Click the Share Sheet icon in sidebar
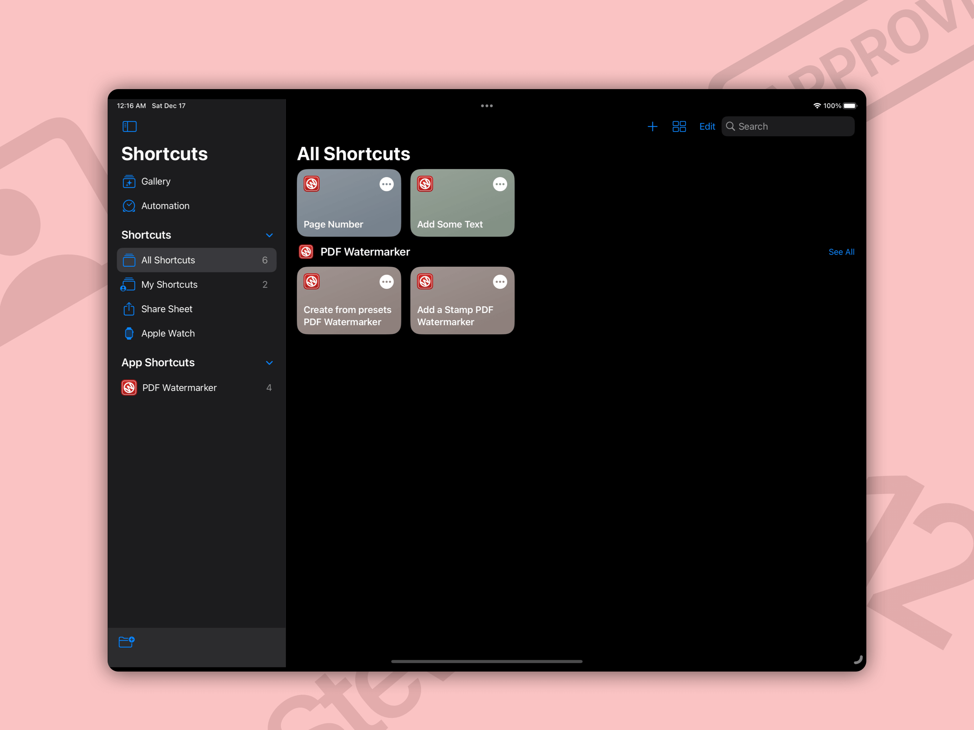This screenshot has width=974, height=730. pos(129,309)
